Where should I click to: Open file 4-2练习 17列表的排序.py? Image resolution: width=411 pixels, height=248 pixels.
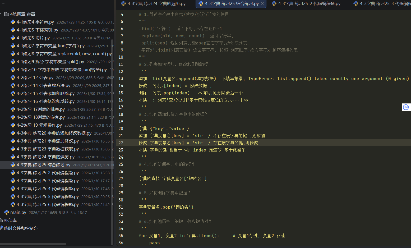[41, 109]
